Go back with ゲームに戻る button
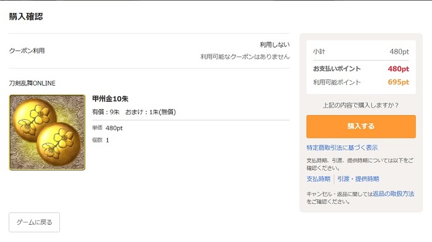Screen dimensions: 432x242 [x=34, y=222]
